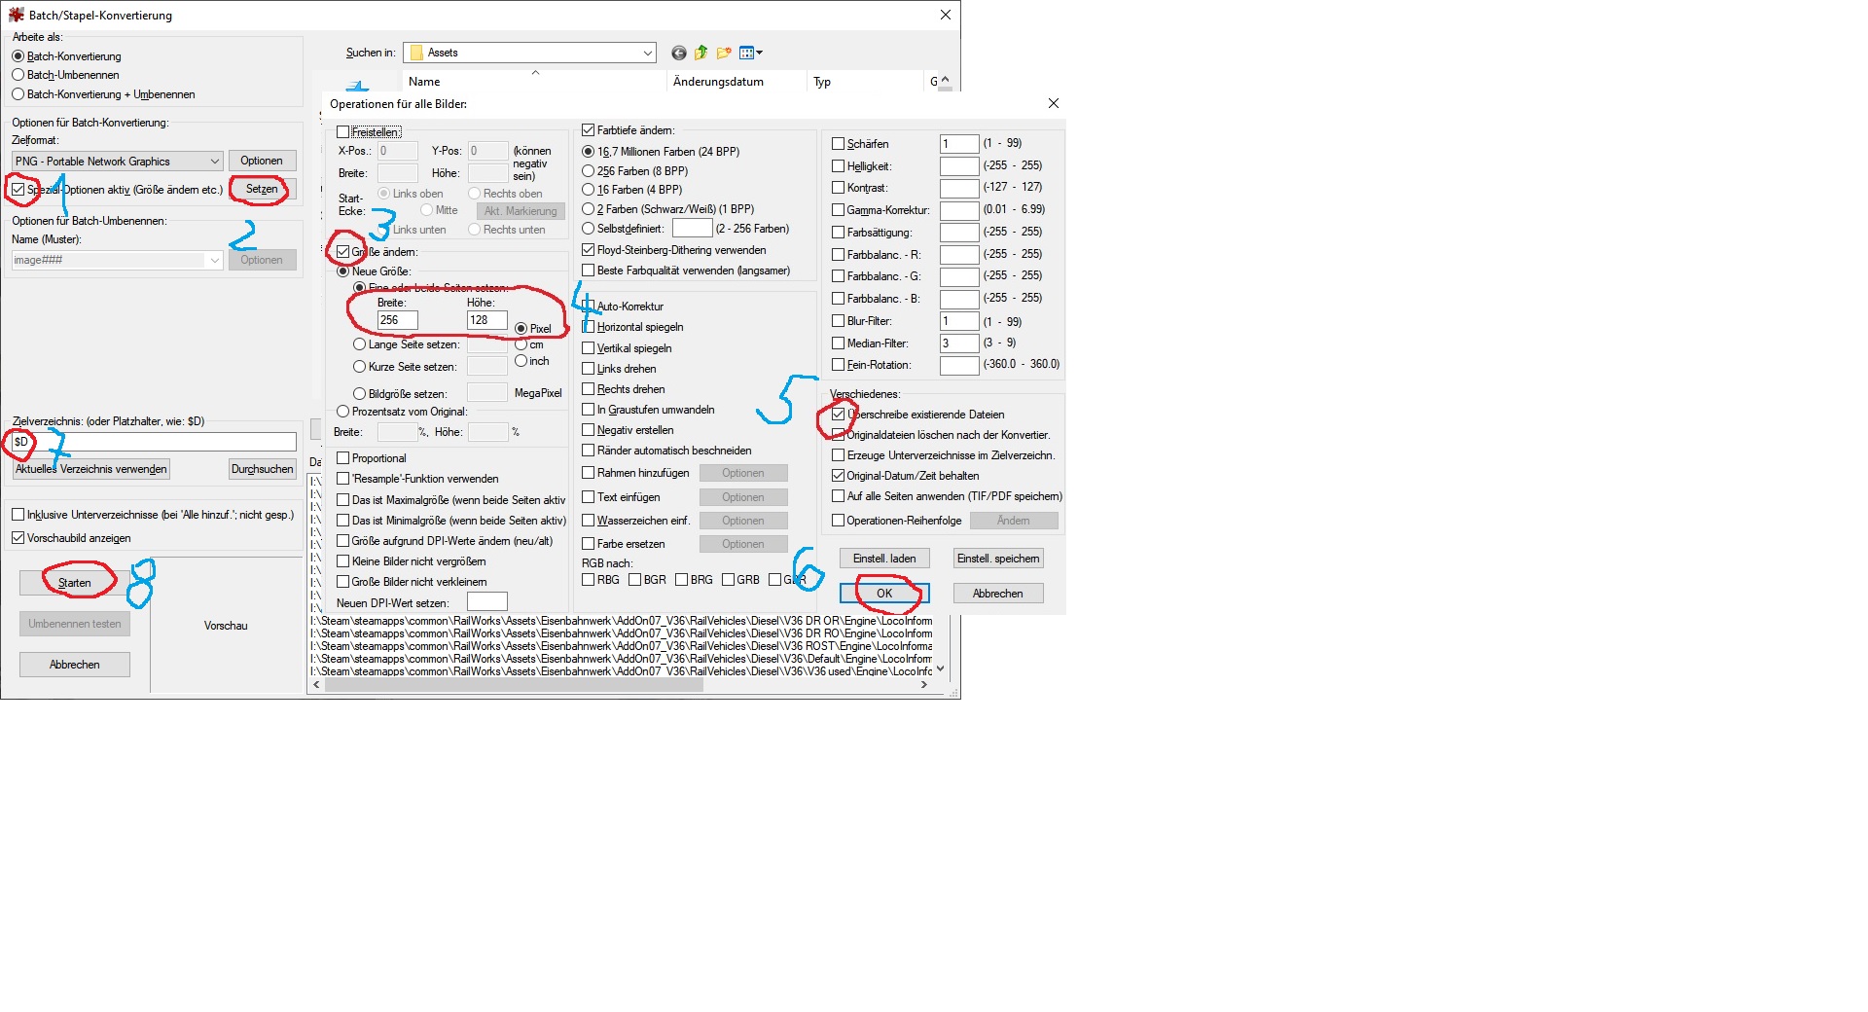Click Einstell. laden button
1868x1012 pixels.
[x=884, y=559]
